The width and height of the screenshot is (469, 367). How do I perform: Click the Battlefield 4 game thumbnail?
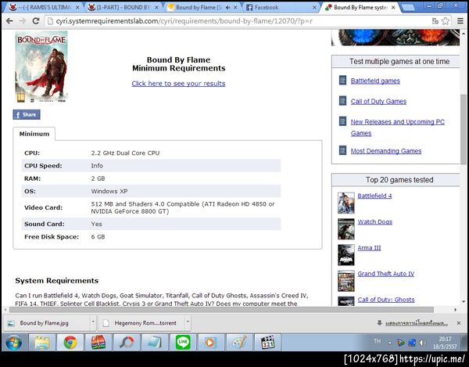click(x=346, y=203)
